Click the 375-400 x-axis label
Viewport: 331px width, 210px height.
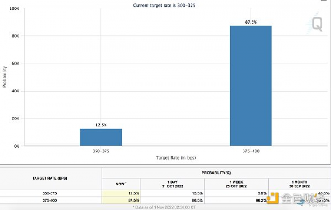[x=251, y=151]
